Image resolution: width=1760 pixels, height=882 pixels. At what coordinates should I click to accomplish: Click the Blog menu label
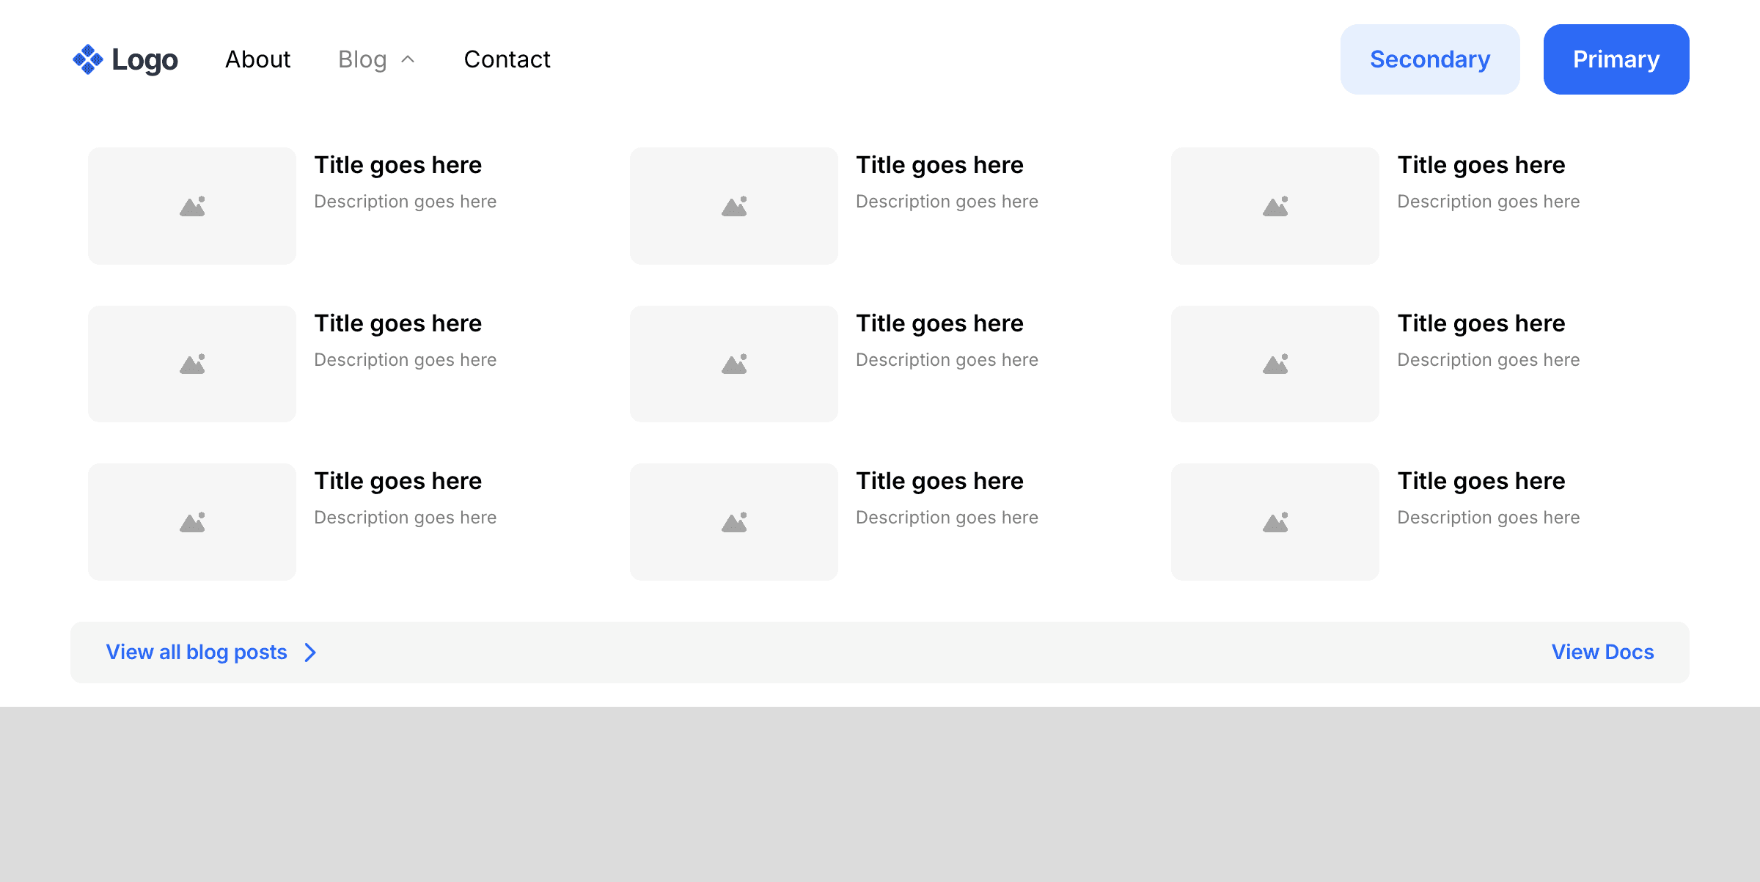pyautogui.click(x=362, y=59)
